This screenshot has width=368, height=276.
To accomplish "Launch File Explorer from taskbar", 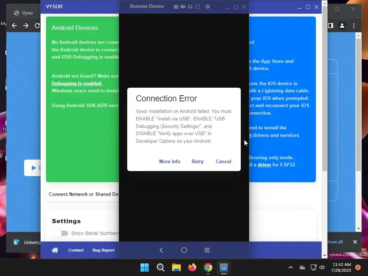I will pos(176,267).
